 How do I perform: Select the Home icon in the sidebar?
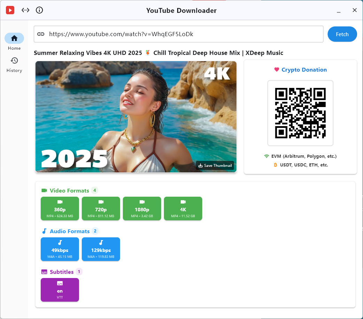(14, 38)
